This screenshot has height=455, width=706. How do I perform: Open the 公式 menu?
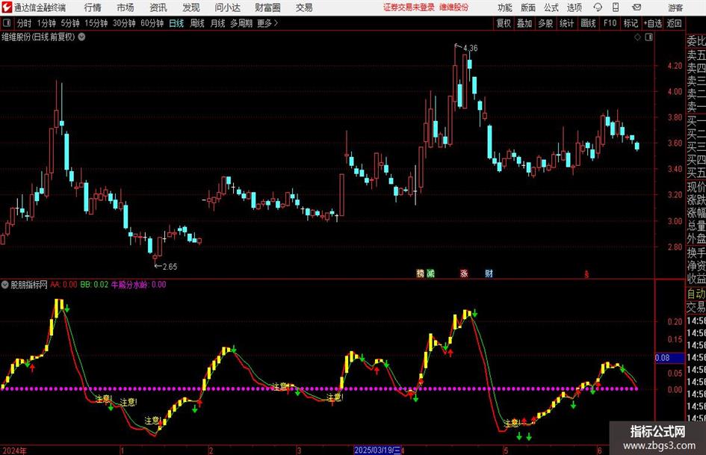(551, 7)
